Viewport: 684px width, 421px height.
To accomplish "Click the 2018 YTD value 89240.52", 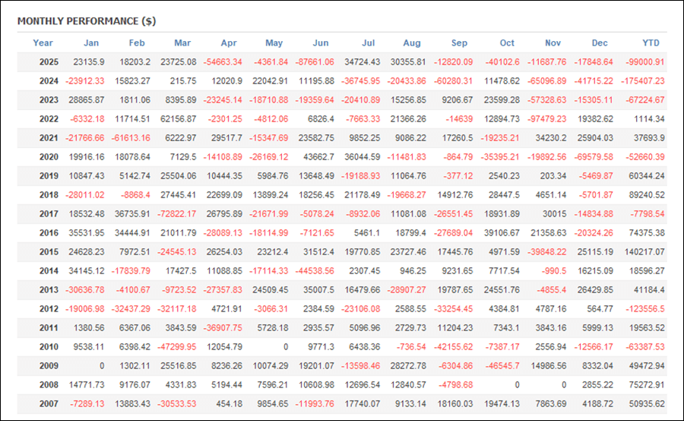I will [x=645, y=195].
